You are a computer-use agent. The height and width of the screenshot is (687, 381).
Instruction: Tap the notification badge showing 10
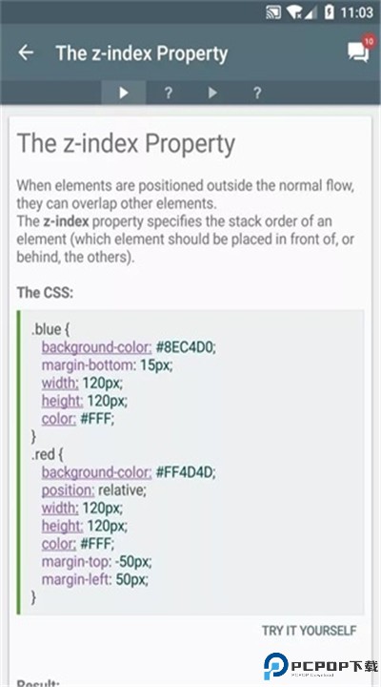369,42
